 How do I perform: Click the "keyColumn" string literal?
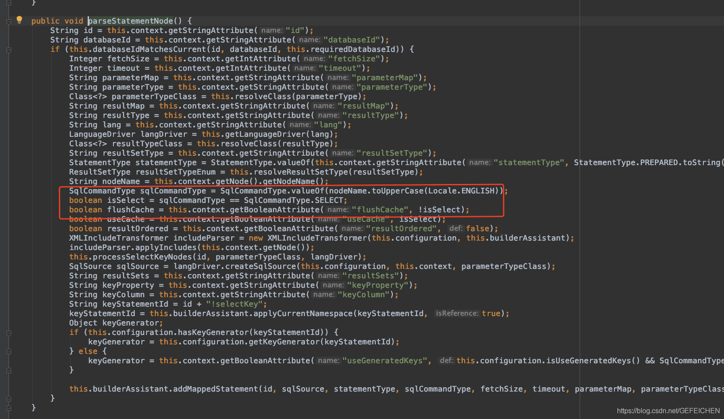[x=364, y=295]
